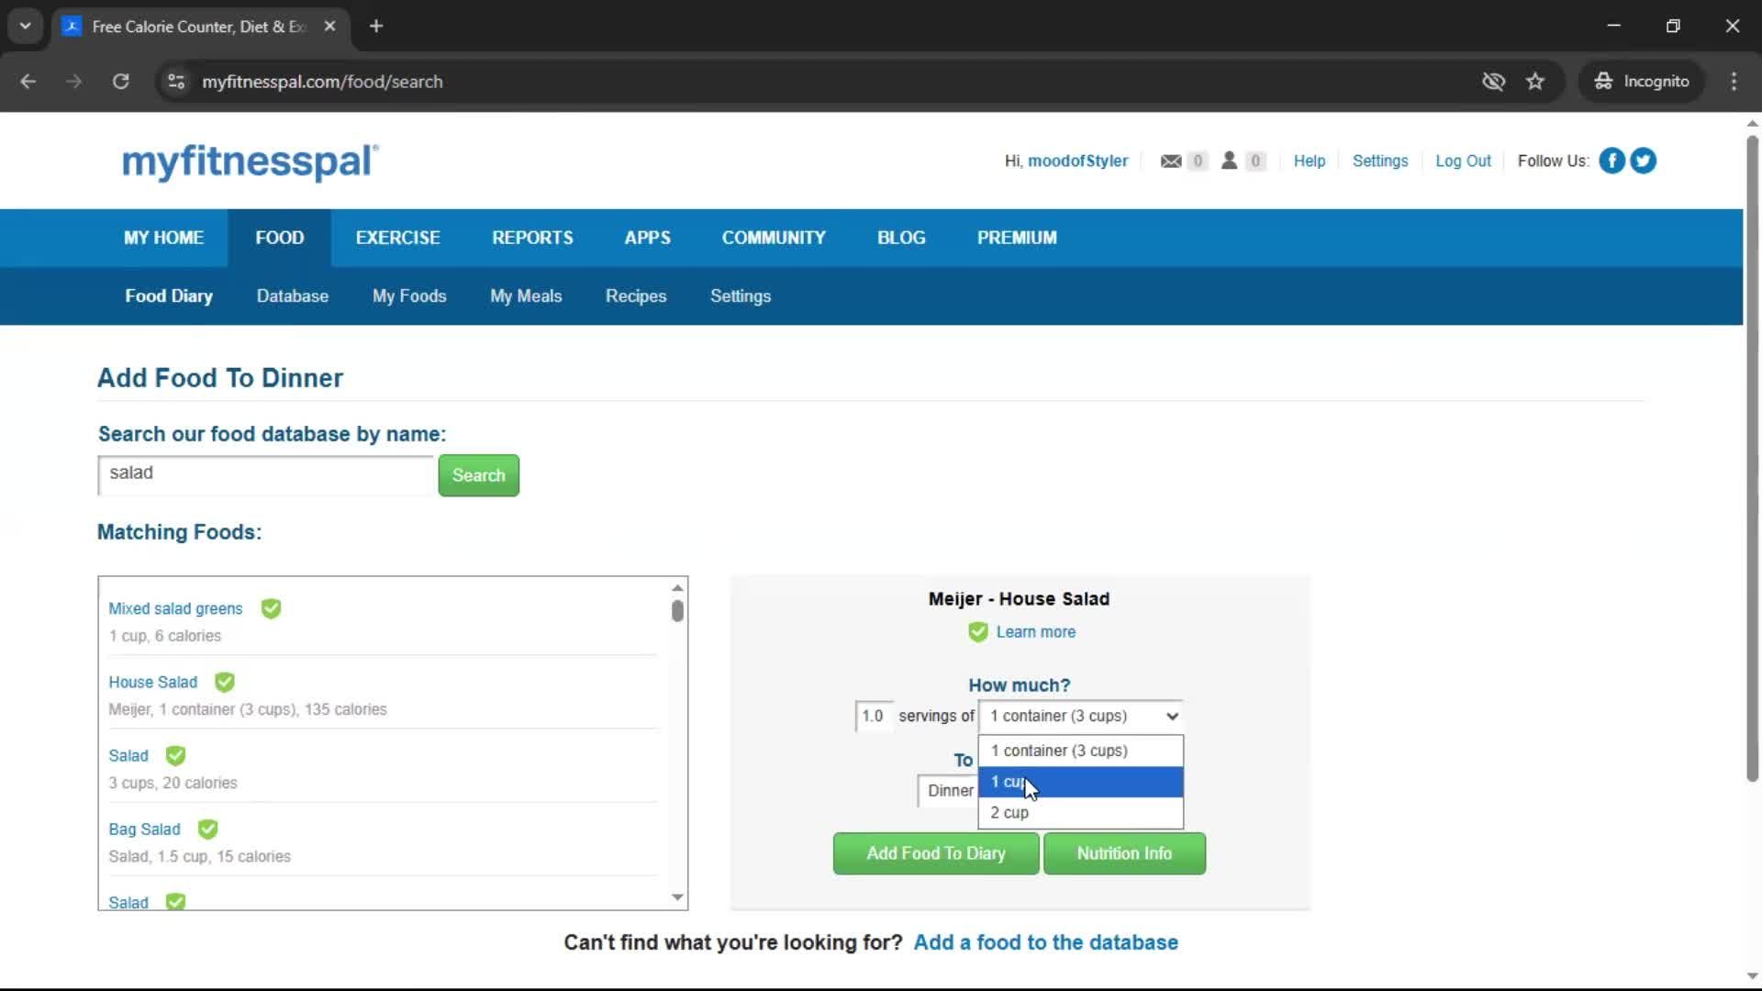Click Add a food to the database
The height and width of the screenshot is (991, 1762).
click(1045, 942)
